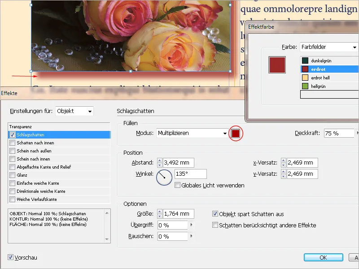Open the shadow color swatch next to Modus
Image resolution: width=359 pixels, height=269 pixels.
click(236, 133)
